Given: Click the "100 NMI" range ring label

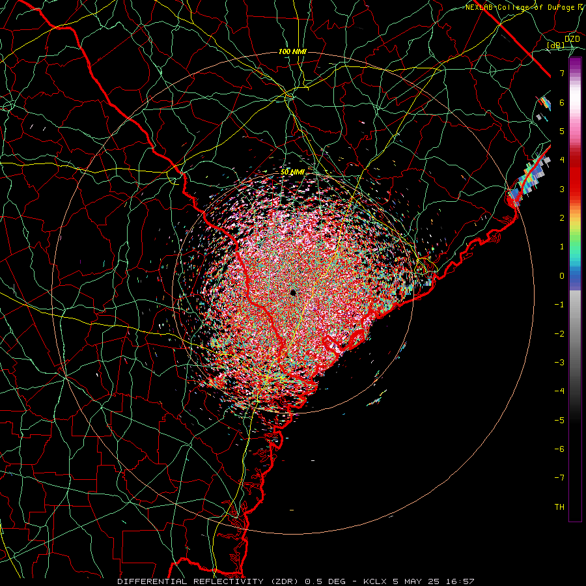Looking at the screenshot, I should [x=292, y=51].
